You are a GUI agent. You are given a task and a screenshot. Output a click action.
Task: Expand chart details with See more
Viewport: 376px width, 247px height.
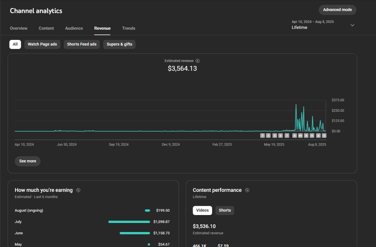click(x=28, y=161)
